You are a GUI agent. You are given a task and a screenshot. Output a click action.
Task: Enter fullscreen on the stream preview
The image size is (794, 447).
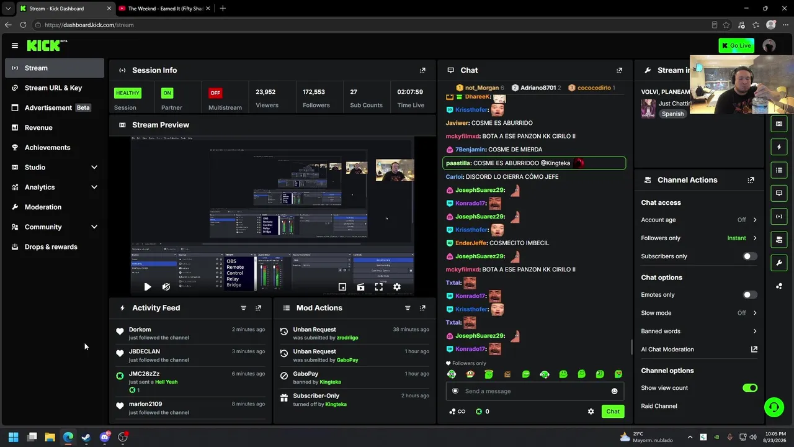coord(378,287)
